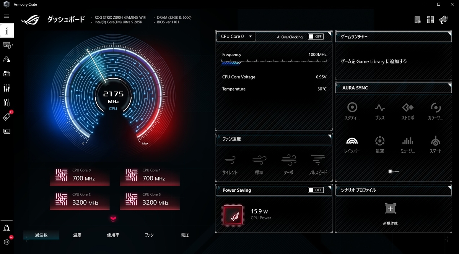The width and height of the screenshot is (459, 254).
Task: Toggle the AI OverClocking switch
Action: 316,37
